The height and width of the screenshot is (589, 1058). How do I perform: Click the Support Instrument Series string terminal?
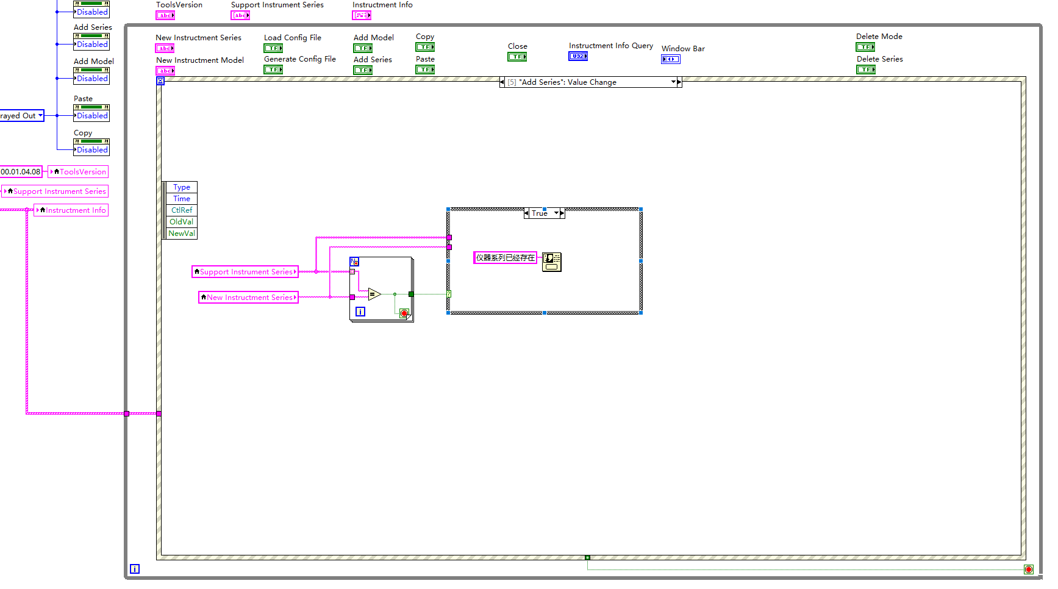tap(240, 15)
